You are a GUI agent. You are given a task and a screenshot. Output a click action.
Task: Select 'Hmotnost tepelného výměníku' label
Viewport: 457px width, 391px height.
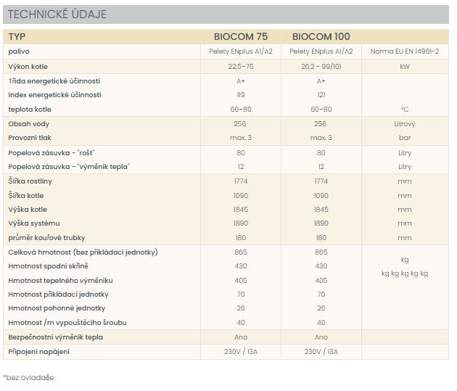click(x=61, y=281)
